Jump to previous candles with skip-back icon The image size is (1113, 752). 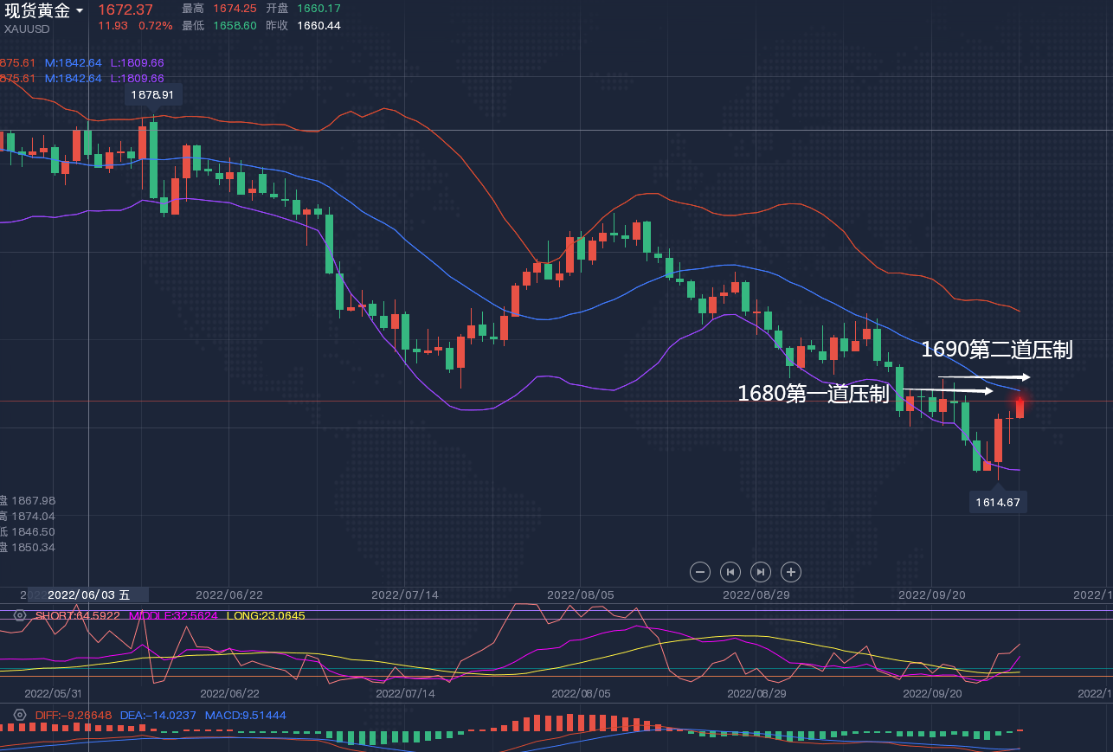(730, 572)
